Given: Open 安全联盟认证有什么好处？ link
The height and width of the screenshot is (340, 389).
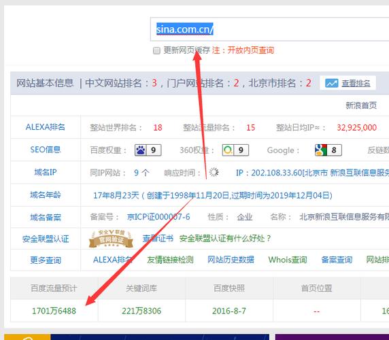Looking at the screenshot, I should (x=225, y=239).
